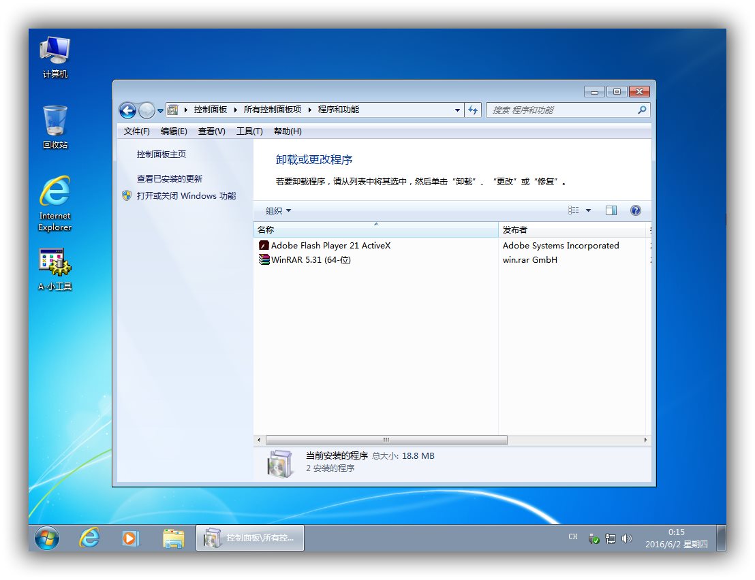Image resolution: width=755 pixels, height=580 pixels.
Task: Focus the 搜索 程序和功能 search field
Action: point(568,110)
